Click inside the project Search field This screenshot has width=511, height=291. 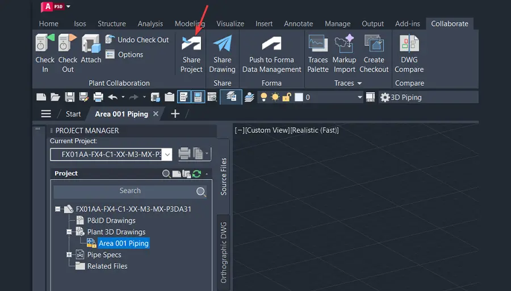tap(130, 191)
